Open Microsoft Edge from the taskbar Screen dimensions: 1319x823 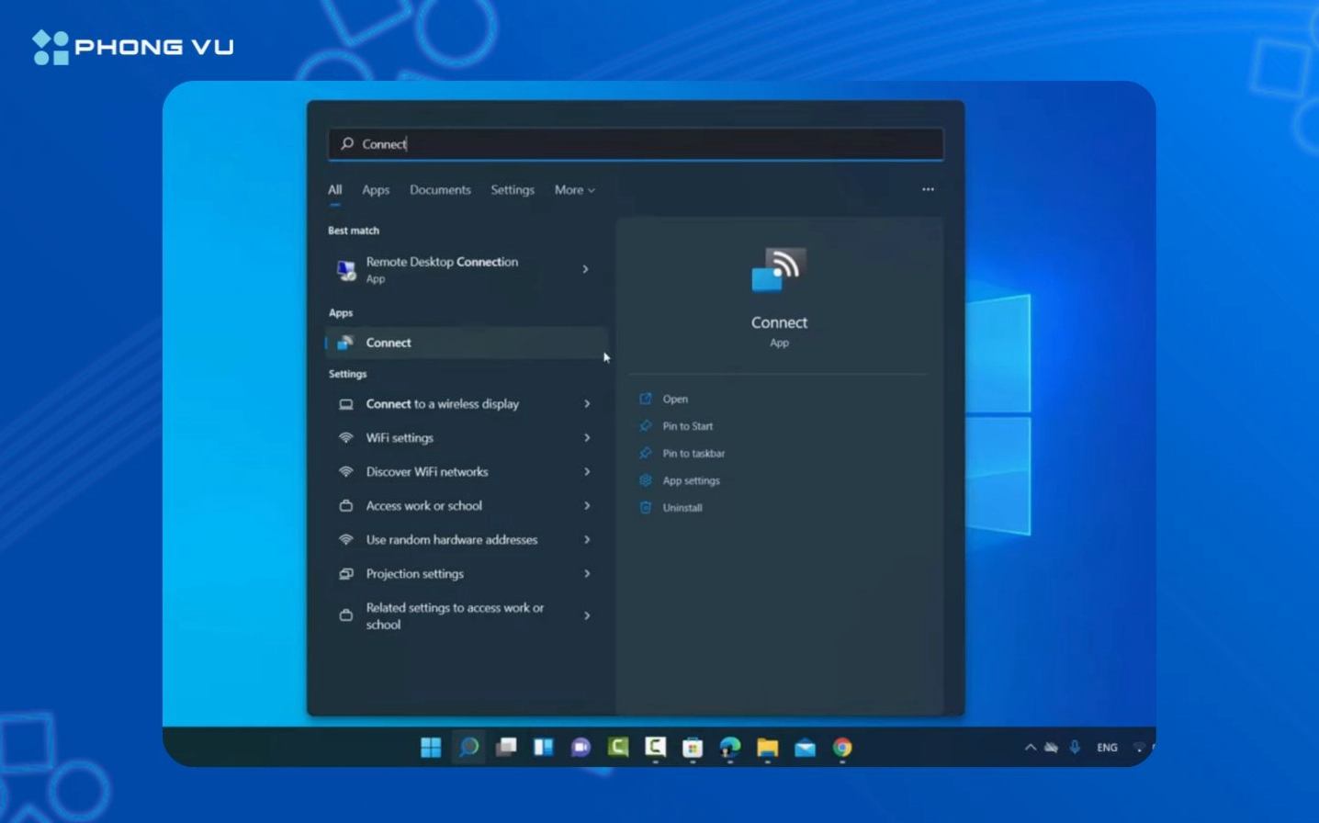tap(730, 748)
